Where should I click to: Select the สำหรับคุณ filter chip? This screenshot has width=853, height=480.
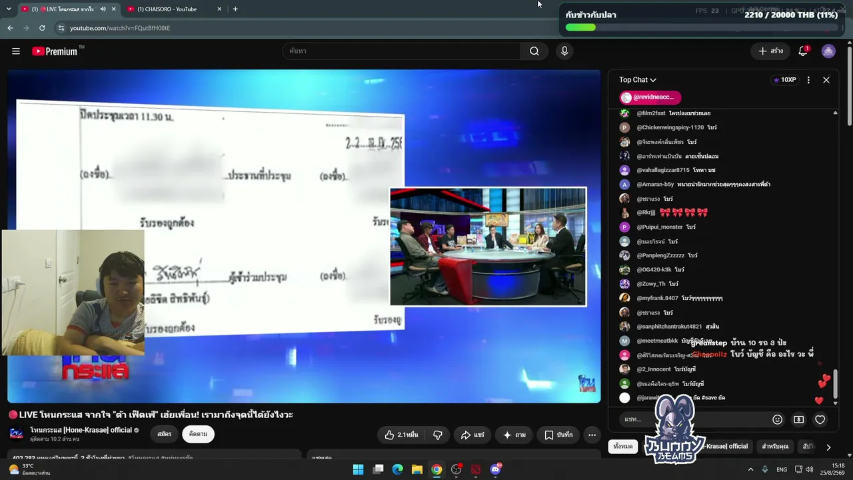pos(775,447)
